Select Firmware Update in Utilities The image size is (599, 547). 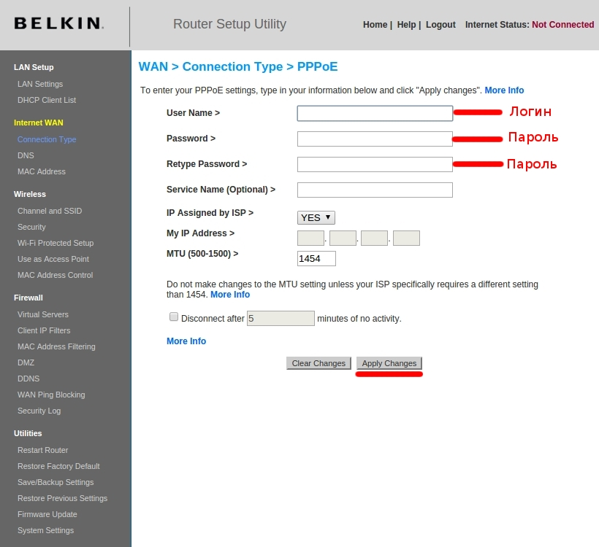pyautogui.click(x=47, y=515)
